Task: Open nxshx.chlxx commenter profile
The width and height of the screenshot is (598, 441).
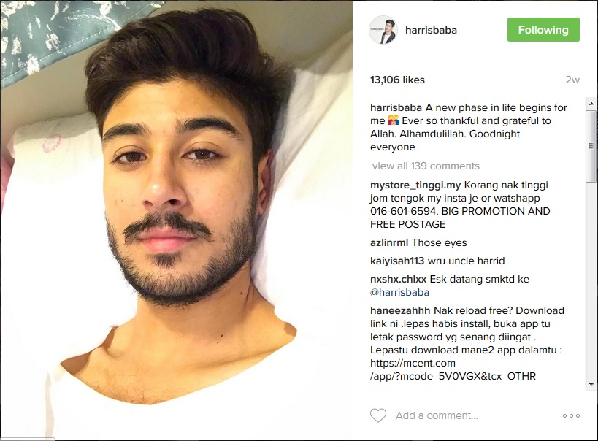Action: pos(398,279)
